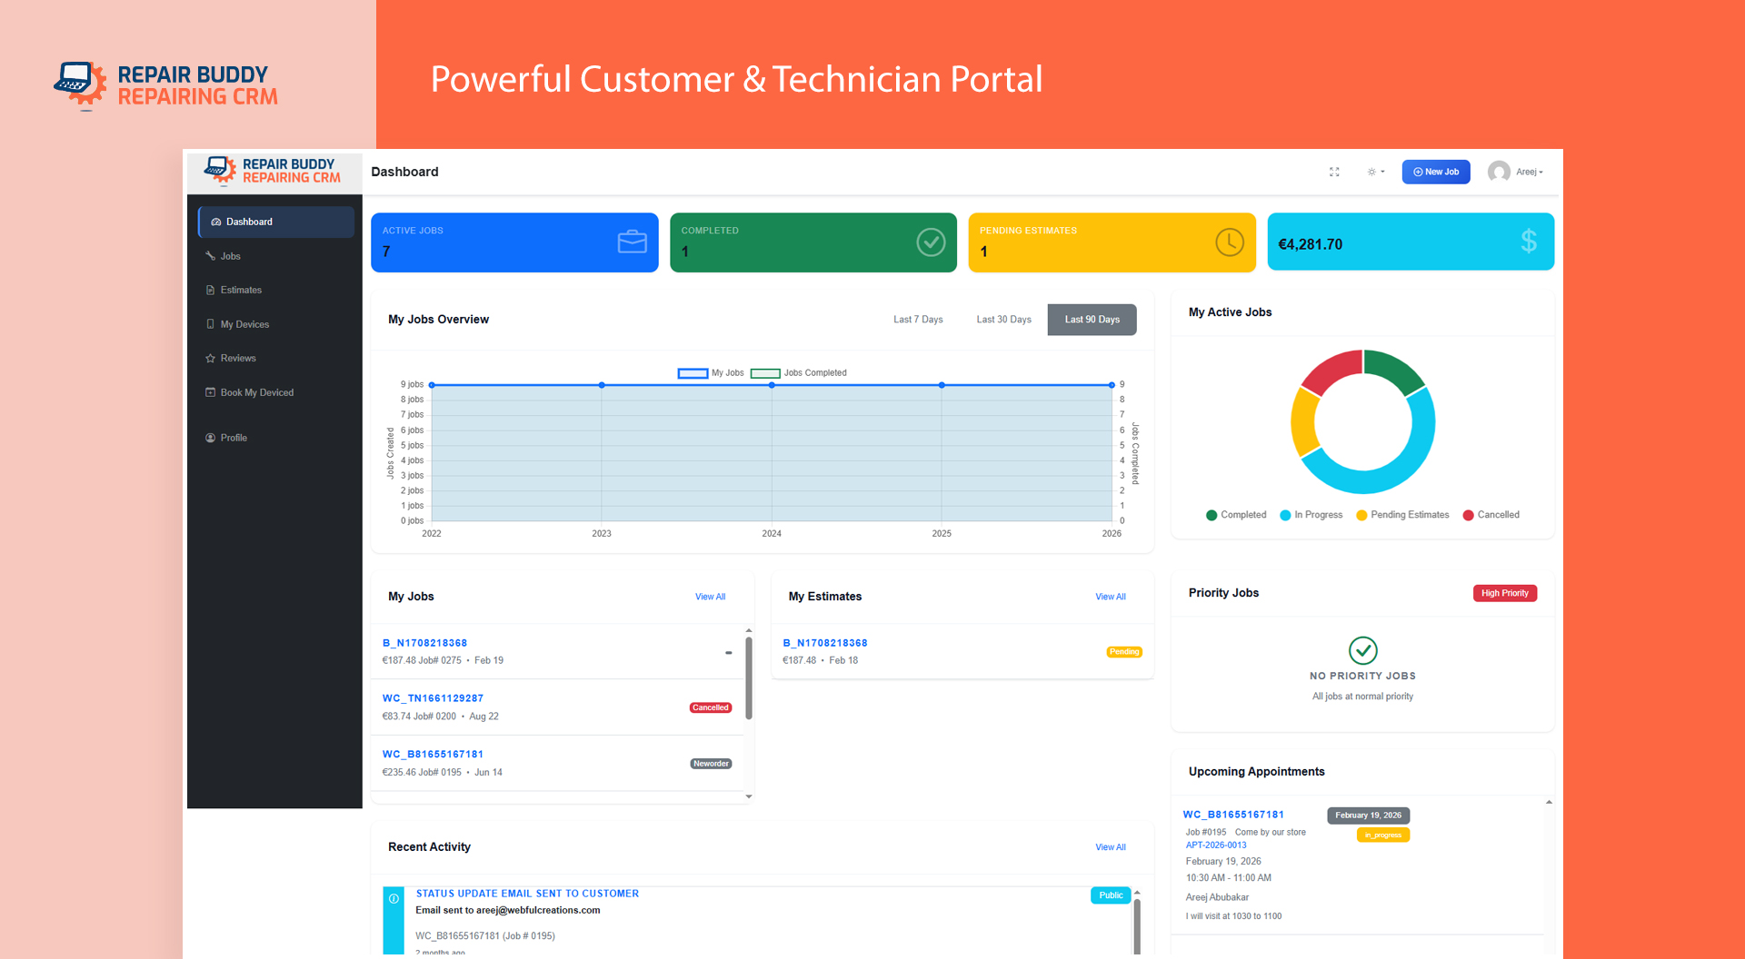The width and height of the screenshot is (1745, 959).
Task: Open View All in My Estimates
Action: pyautogui.click(x=1110, y=597)
